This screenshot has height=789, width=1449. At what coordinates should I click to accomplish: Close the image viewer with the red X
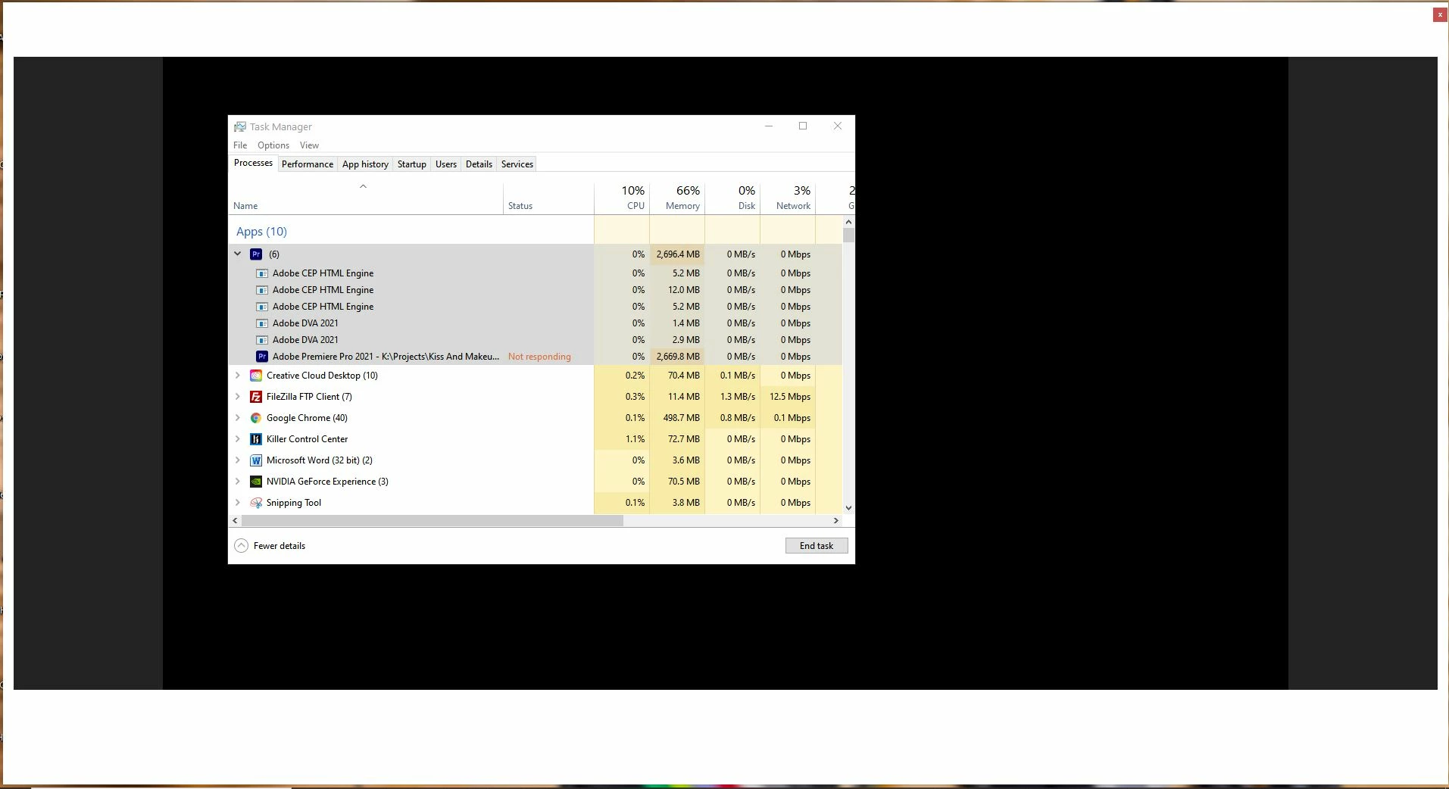point(1440,14)
